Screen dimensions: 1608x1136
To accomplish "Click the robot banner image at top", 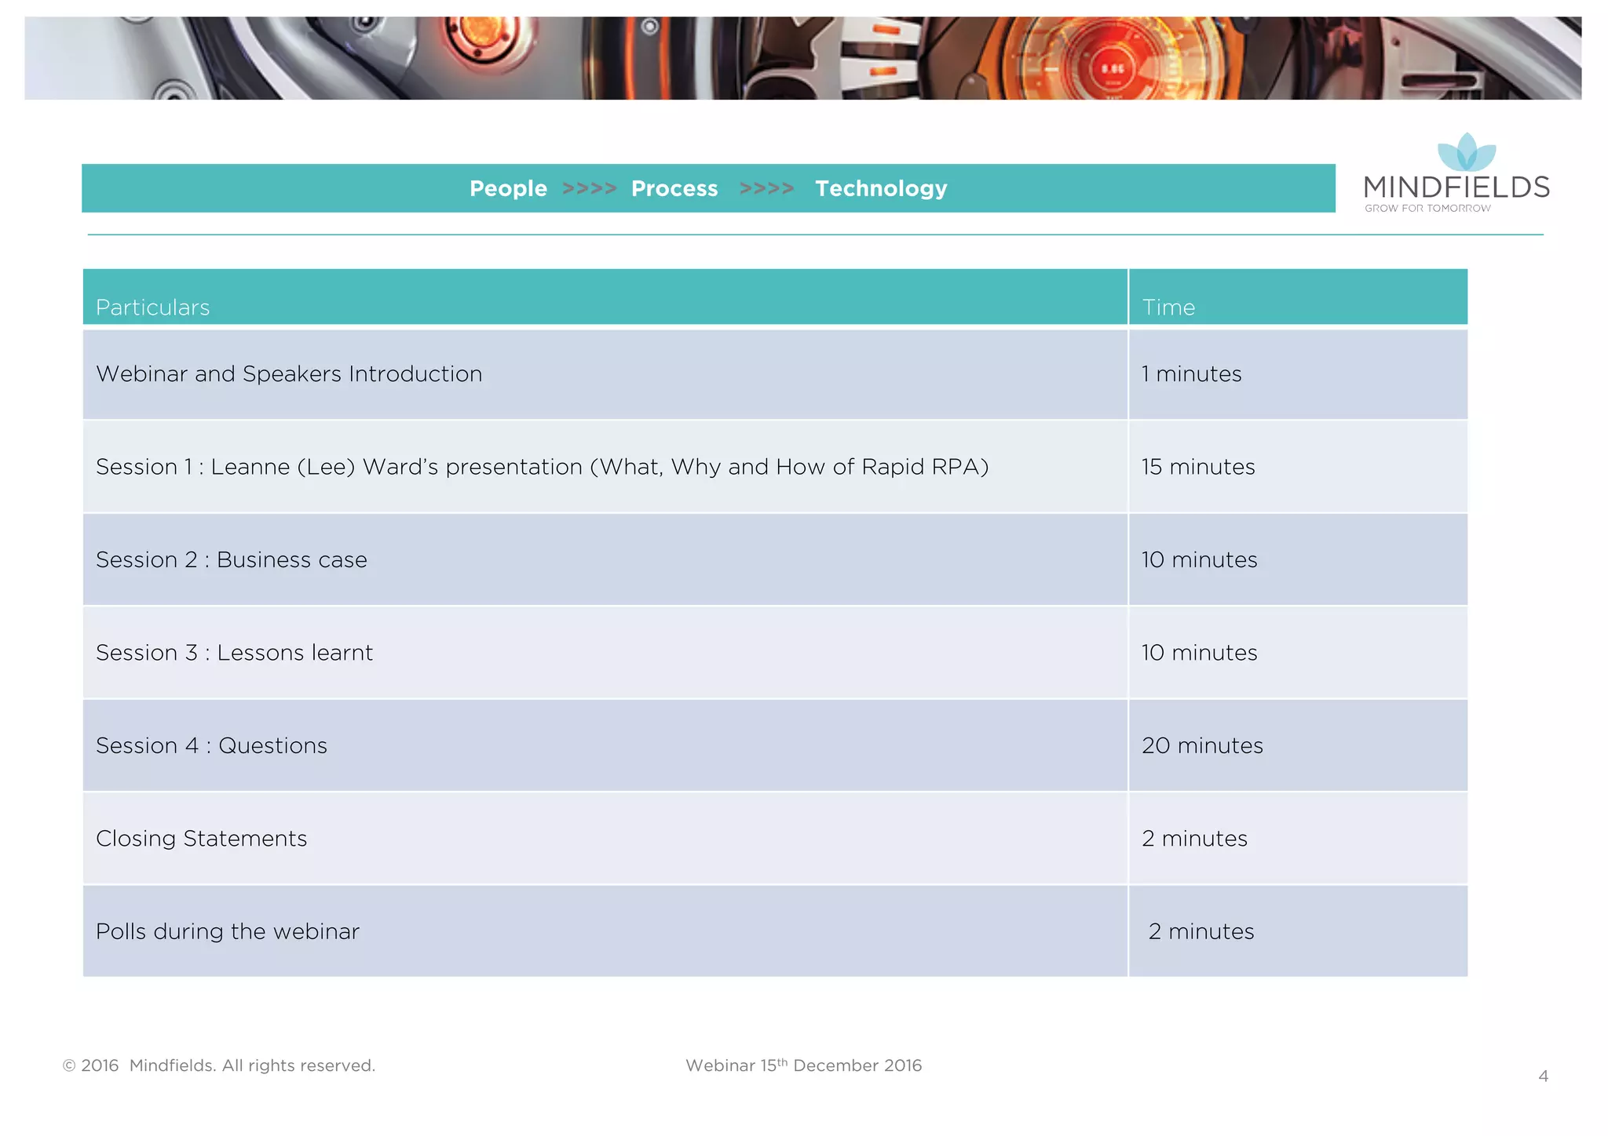I will (x=802, y=58).
